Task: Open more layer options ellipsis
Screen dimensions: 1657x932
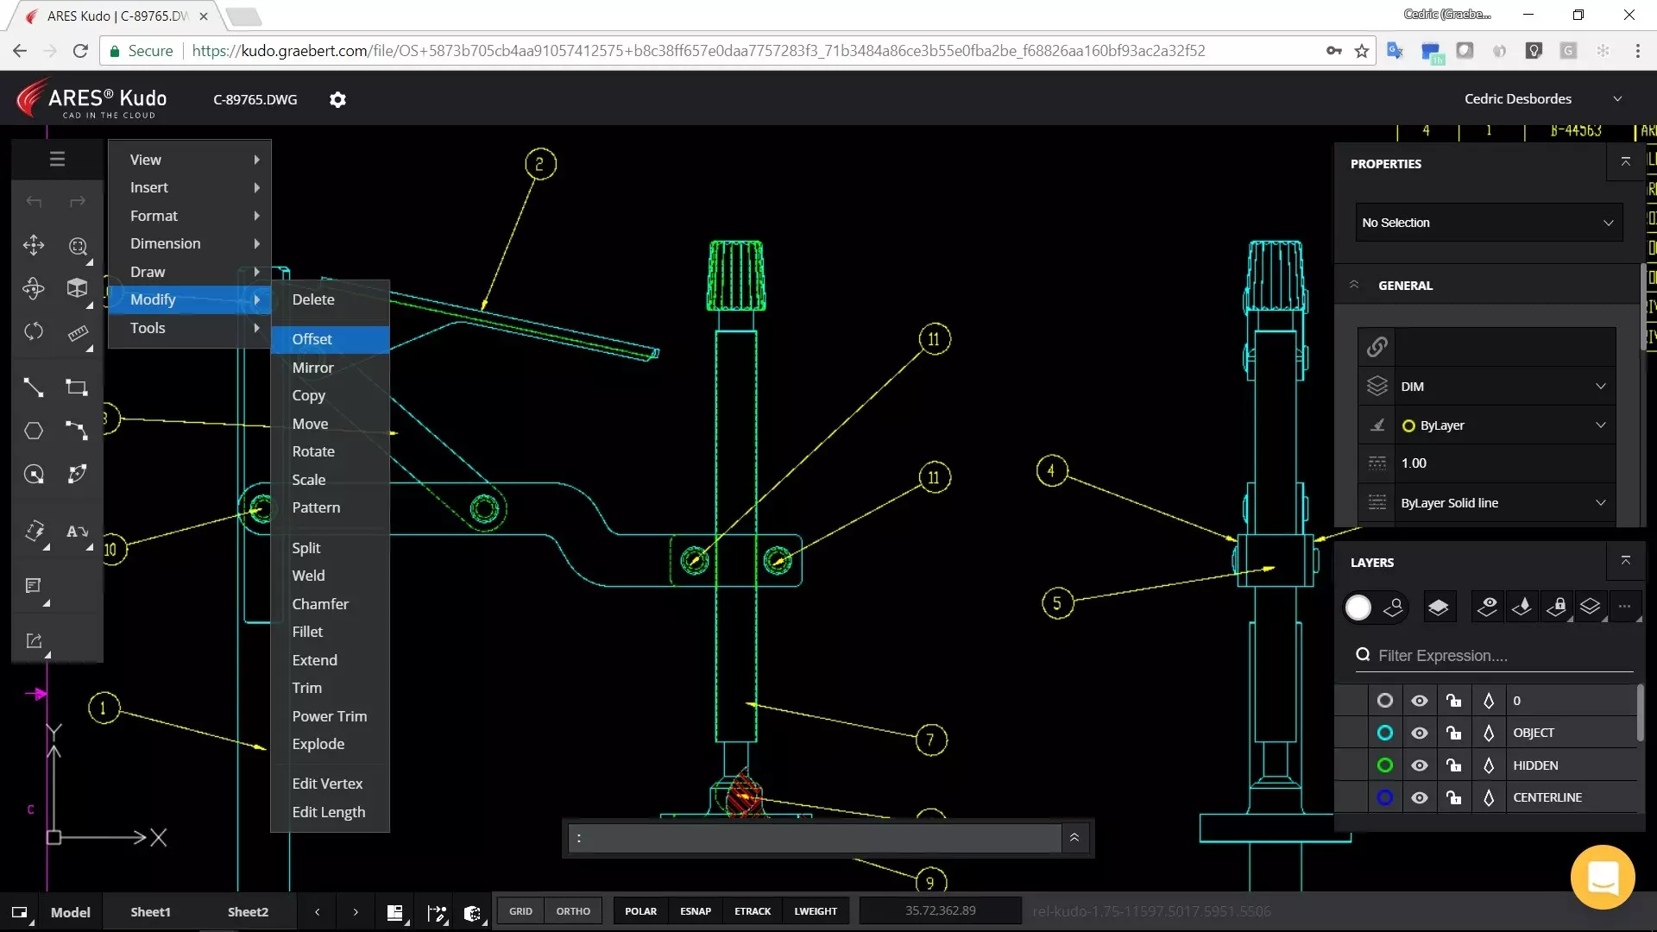Action: click(x=1625, y=607)
